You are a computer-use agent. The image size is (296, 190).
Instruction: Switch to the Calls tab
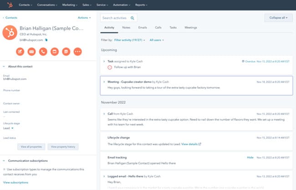pos(158,28)
